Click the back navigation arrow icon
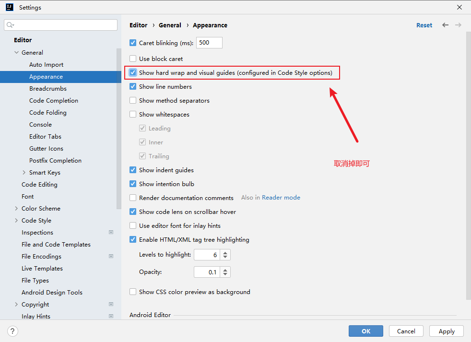Image resolution: width=471 pixels, height=342 pixels. coord(445,25)
